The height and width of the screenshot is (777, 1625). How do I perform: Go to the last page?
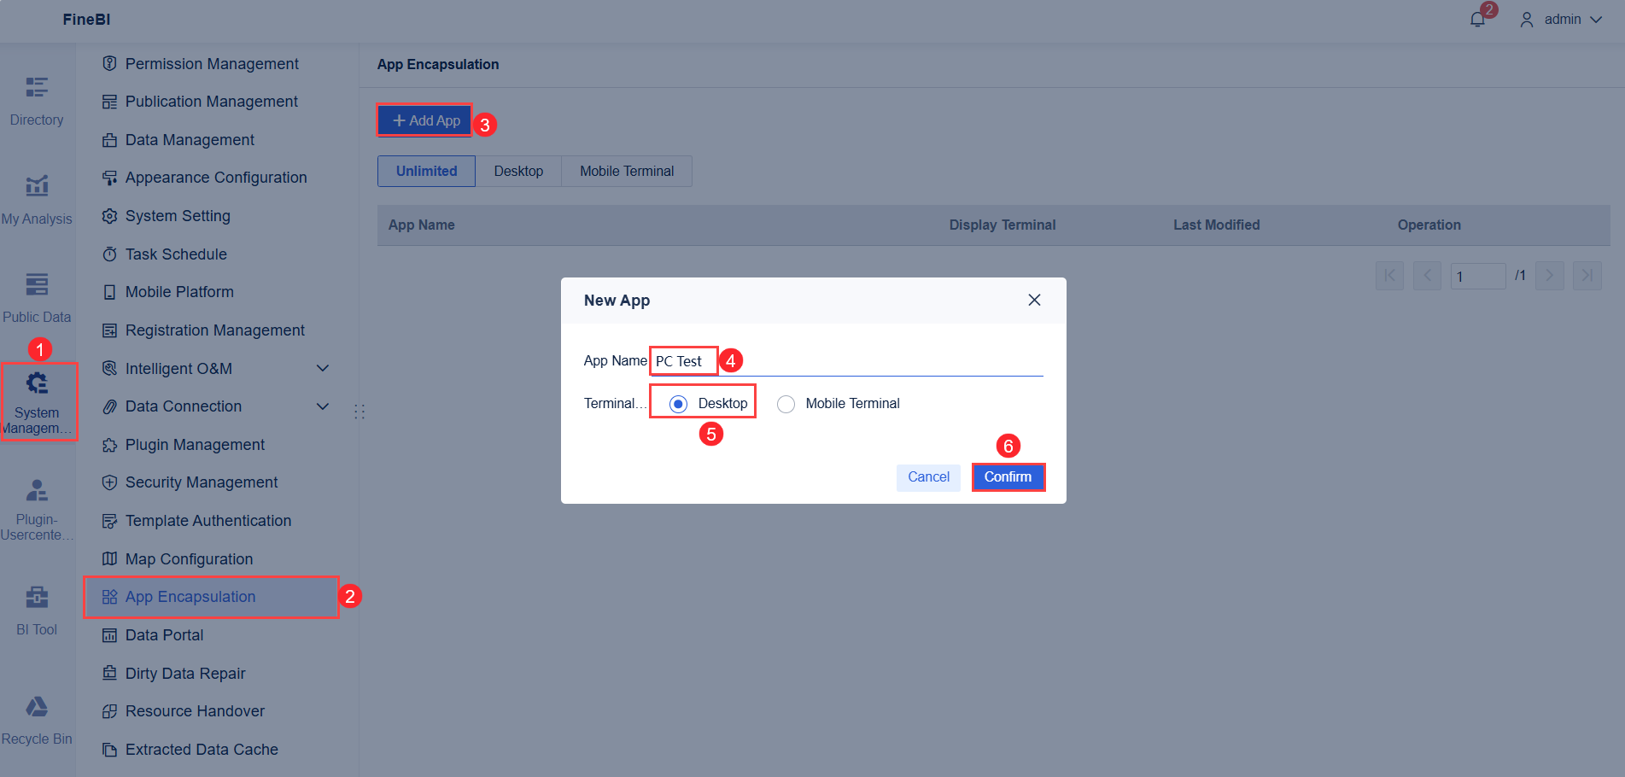(1587, 276)
